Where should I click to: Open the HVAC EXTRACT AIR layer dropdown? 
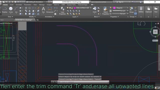pyautogui.click(x=91, y=8)
